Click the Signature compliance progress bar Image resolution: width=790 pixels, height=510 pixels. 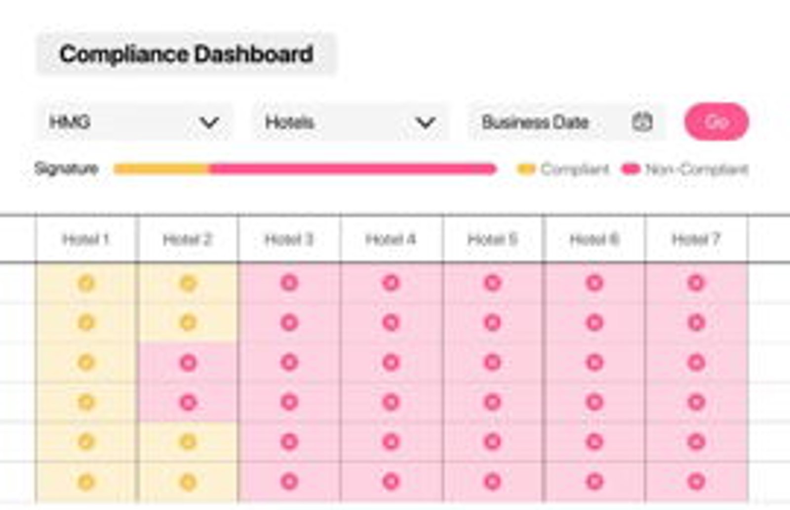coord(305,169)
